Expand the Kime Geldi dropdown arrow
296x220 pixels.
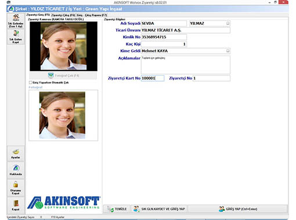click(x=228, y=51)
